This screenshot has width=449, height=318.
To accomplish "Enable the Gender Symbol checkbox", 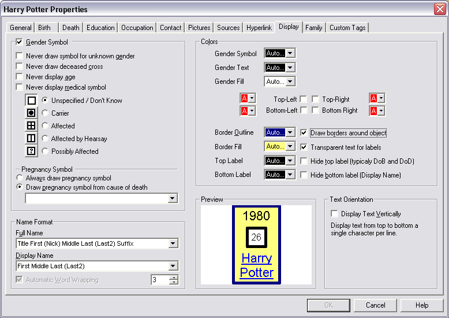I will 19,42.
